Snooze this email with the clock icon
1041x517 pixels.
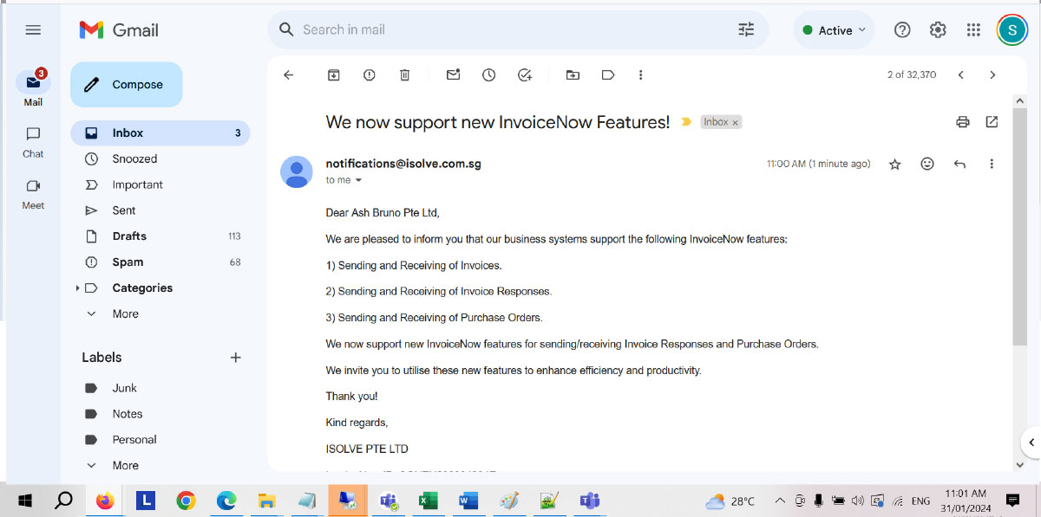(488, 75)
